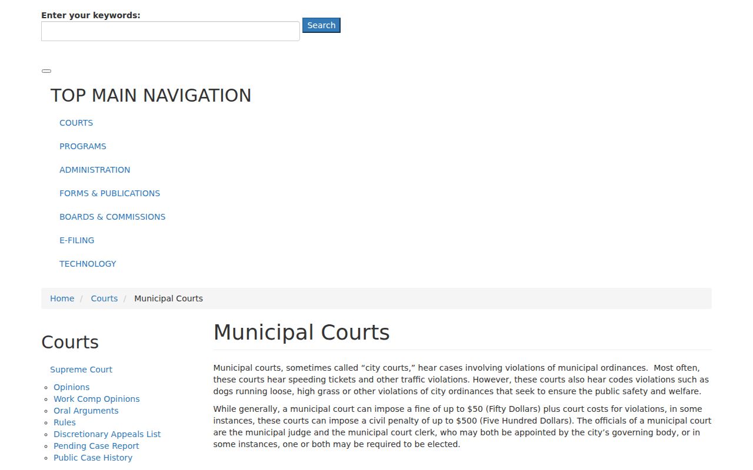This screenshot has width=753, height=470.
Task: Select Forms & Publications menu item
Action: tap(109, 193)
